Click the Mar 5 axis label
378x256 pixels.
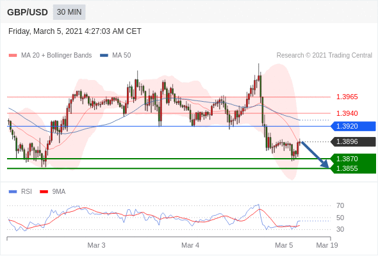pos(284,245)
